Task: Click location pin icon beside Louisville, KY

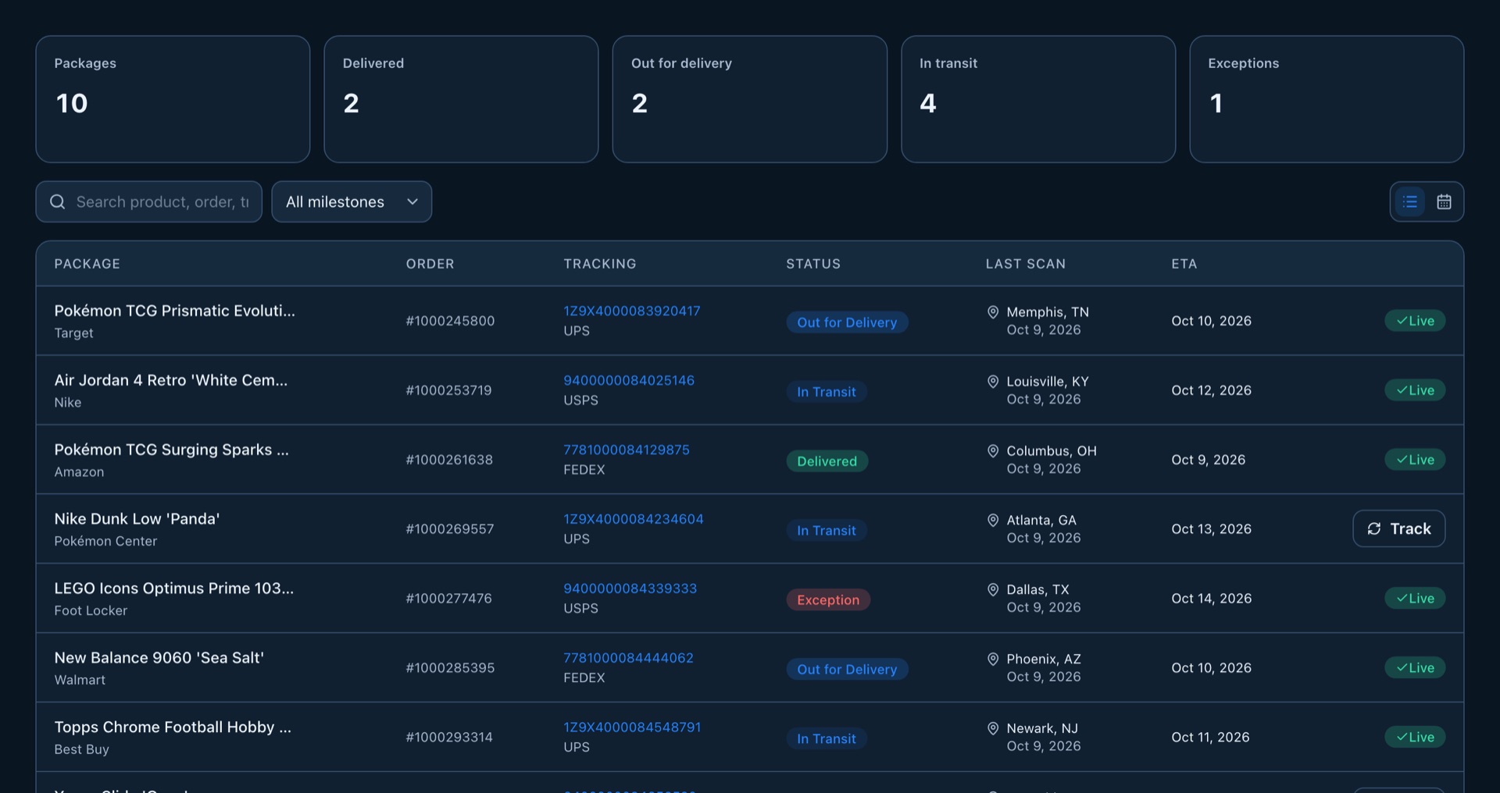Action: tap(993, 382)
